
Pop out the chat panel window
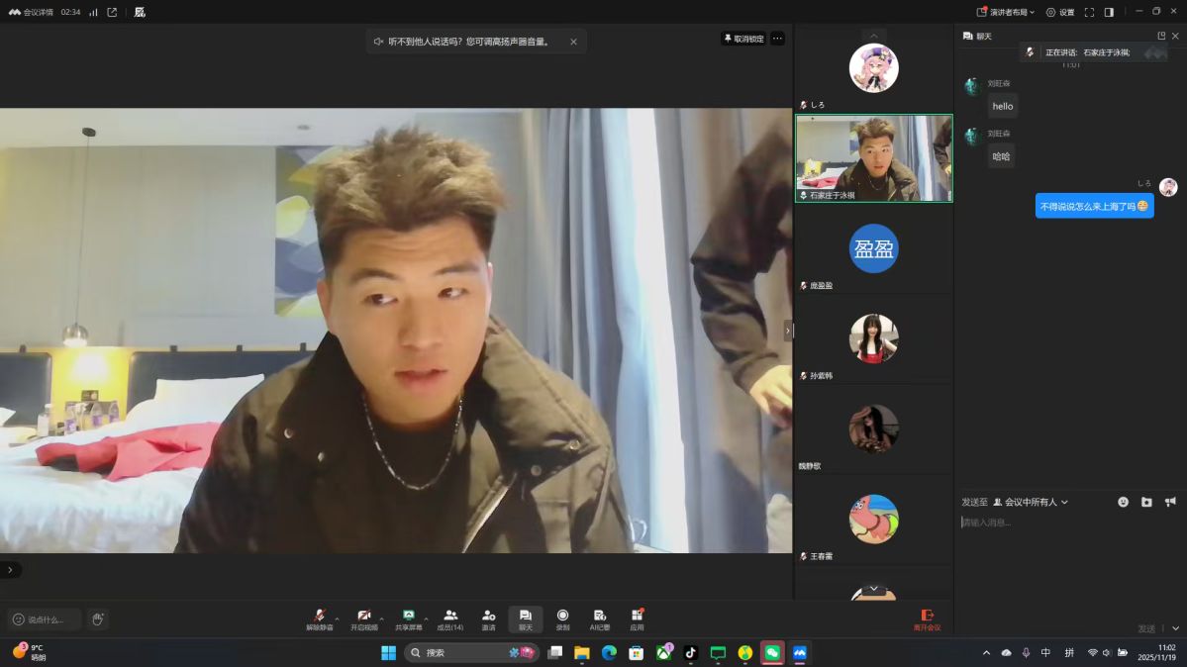point(1161,36)
